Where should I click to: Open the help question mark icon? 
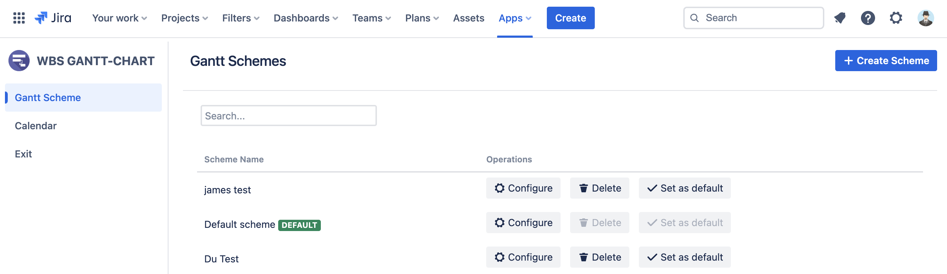coord(868,18)
